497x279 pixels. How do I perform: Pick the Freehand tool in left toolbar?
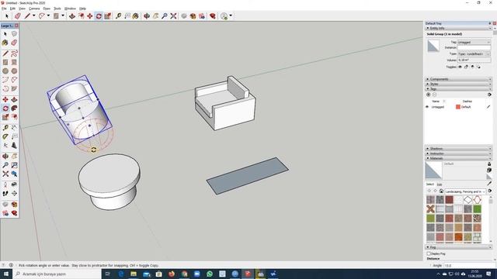click(x=14, y=53)
